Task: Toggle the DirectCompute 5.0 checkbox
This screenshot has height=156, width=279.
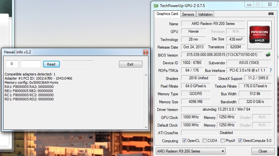Action: pos(240,141)
